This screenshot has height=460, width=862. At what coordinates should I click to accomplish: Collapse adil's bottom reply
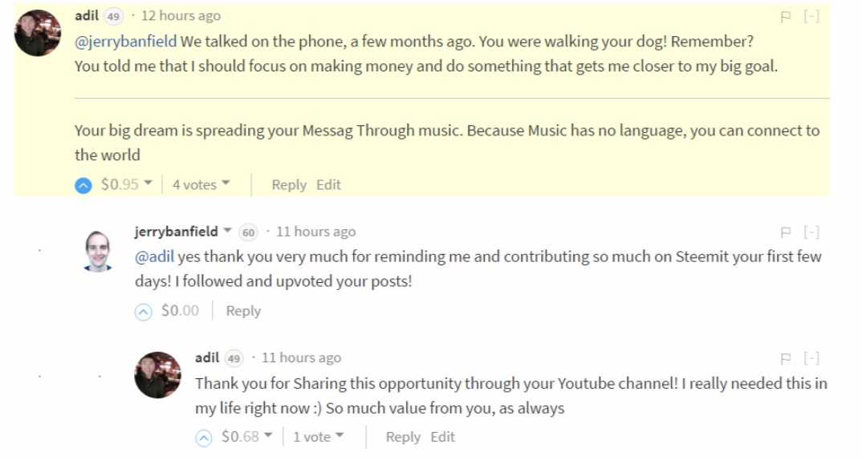[x=811, y=359]
